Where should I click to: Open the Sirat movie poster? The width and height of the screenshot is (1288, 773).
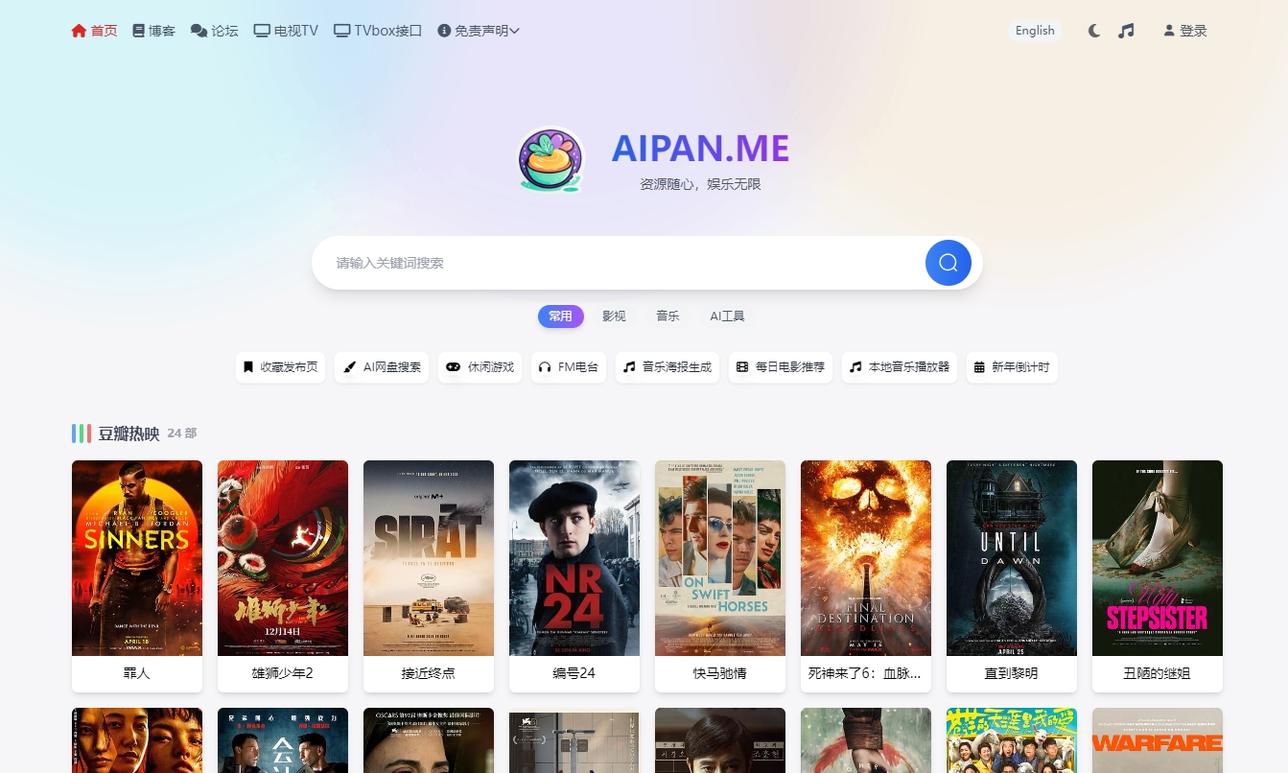pyautogui.click(x=429, y=558)
